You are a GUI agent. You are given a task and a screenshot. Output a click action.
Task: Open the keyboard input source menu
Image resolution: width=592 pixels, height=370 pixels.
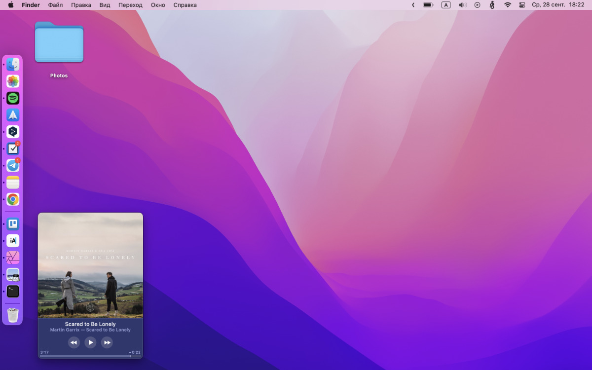[x=446, y=5]
